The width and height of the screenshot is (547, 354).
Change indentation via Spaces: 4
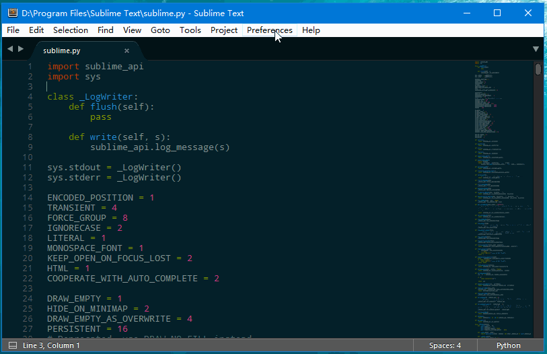coord(445,345)
